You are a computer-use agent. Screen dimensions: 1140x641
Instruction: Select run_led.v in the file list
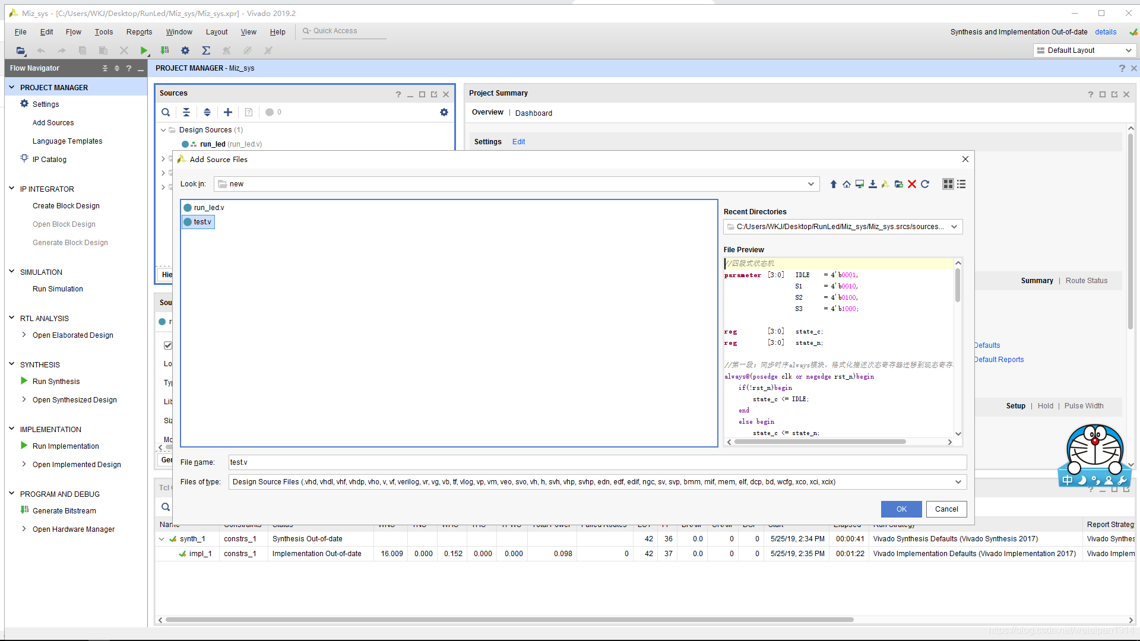tap(208, 208)
